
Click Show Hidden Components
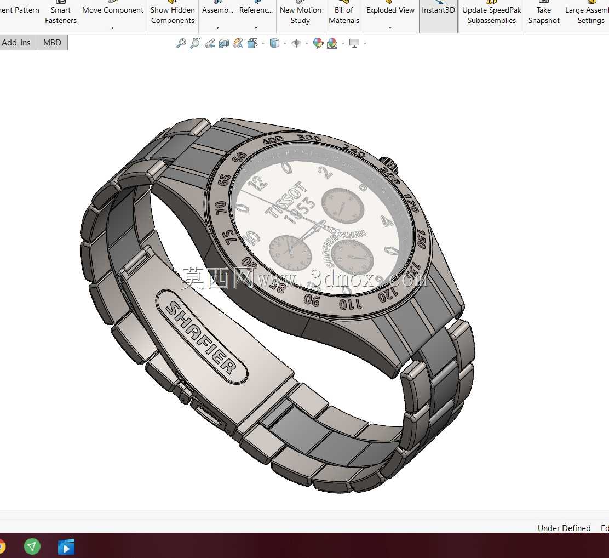(x=173, y=15)
